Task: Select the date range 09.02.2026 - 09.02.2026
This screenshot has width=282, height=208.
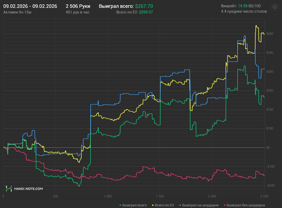Action: coord(30,6)
